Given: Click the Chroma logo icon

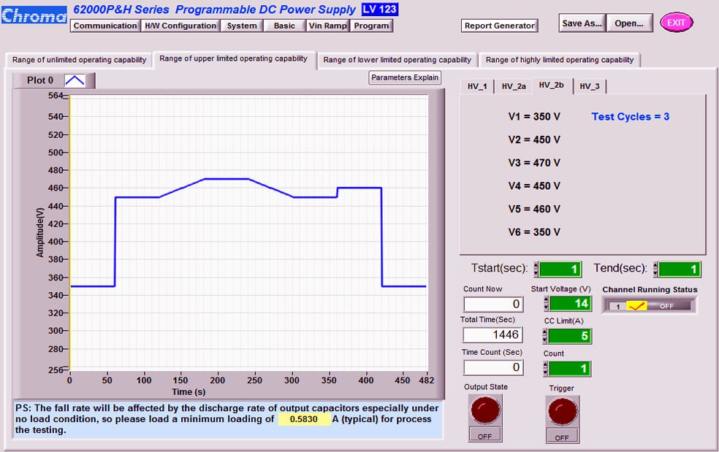Looking at the screenshot, I should click(x=34, y=15).
